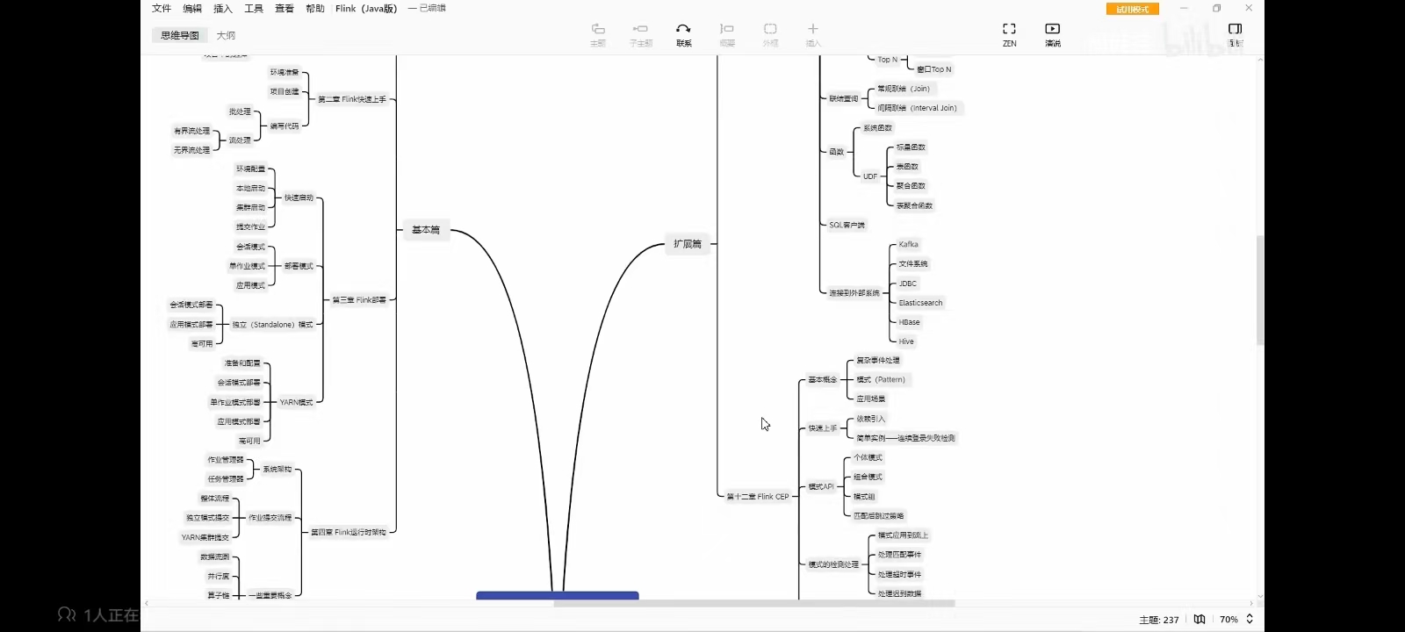Open the 编辑 menu

pyautogui.click(x=192, y=8)
